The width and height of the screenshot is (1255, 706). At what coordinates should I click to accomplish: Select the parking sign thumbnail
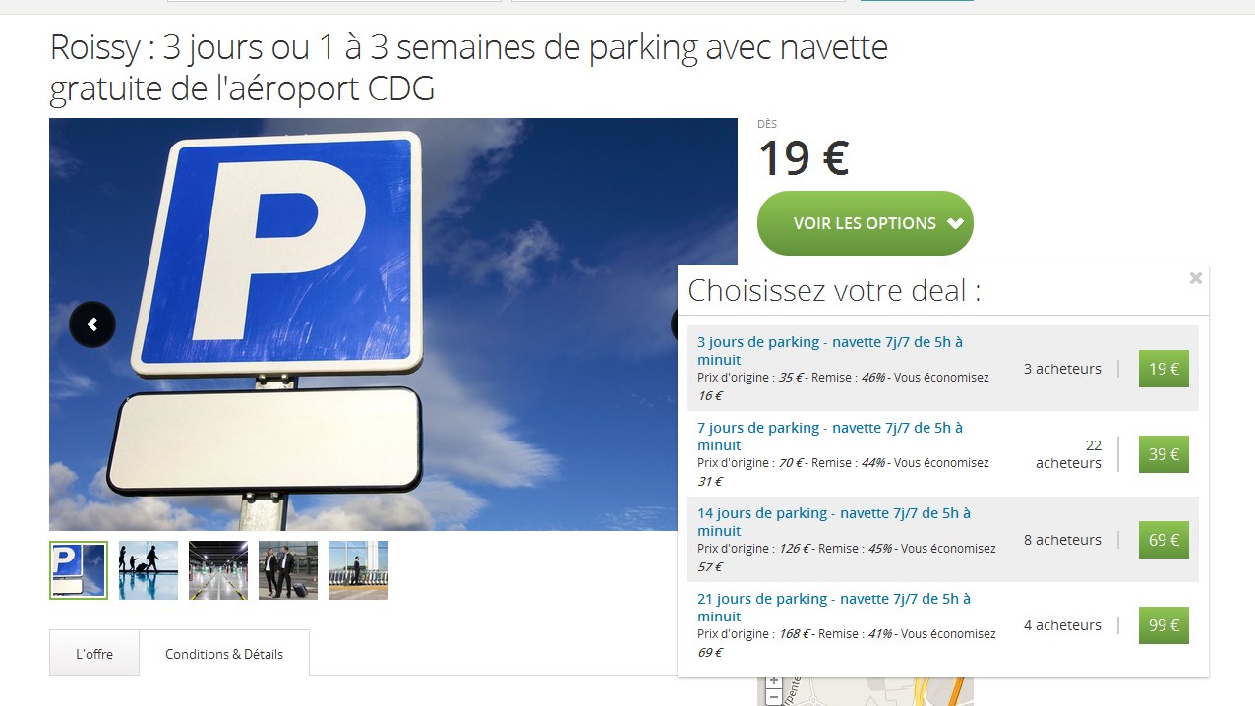pos(79,570)
